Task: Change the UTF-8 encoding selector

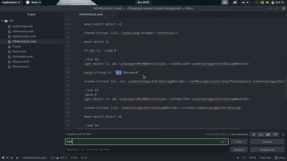Action: coord(252,158)
